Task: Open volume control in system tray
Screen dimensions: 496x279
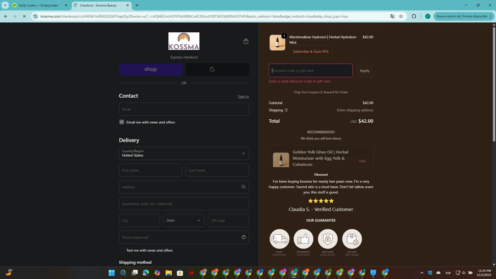Action: pos(464,273)
